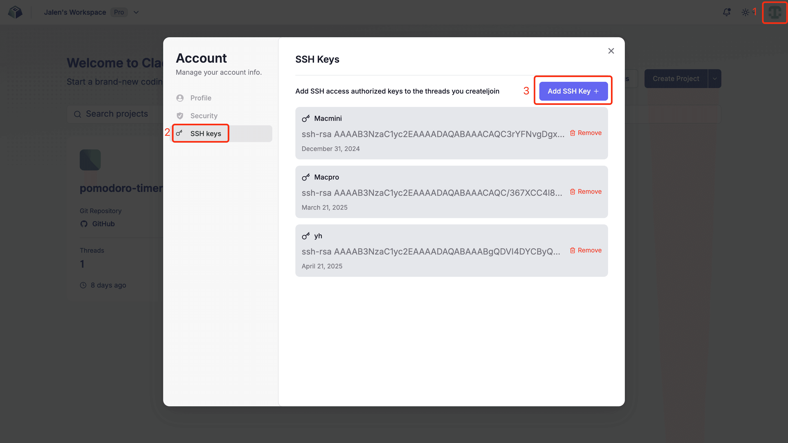
Task: Click the Git Repository label
Action: pos(101,211)
